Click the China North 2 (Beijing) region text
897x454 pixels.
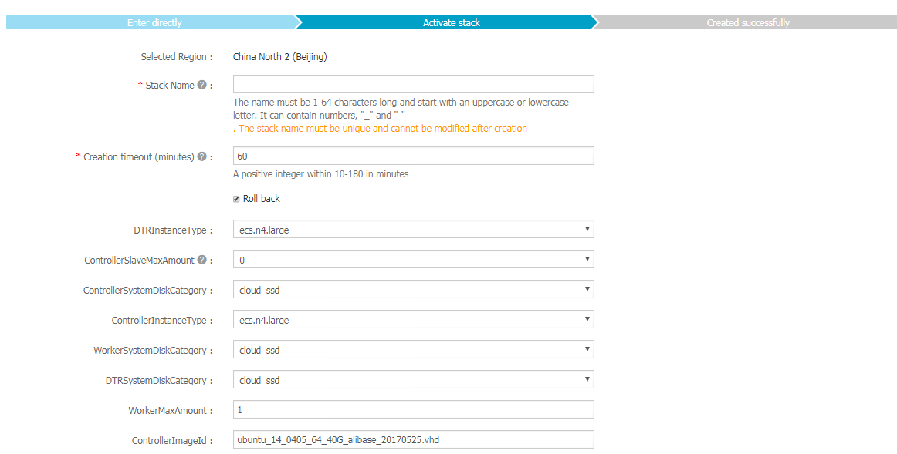[280, 57]
